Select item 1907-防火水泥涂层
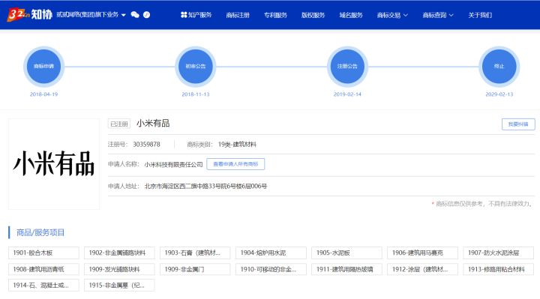Screen dimensions: 540x299 pyautogui.click(x=498, y=253)
